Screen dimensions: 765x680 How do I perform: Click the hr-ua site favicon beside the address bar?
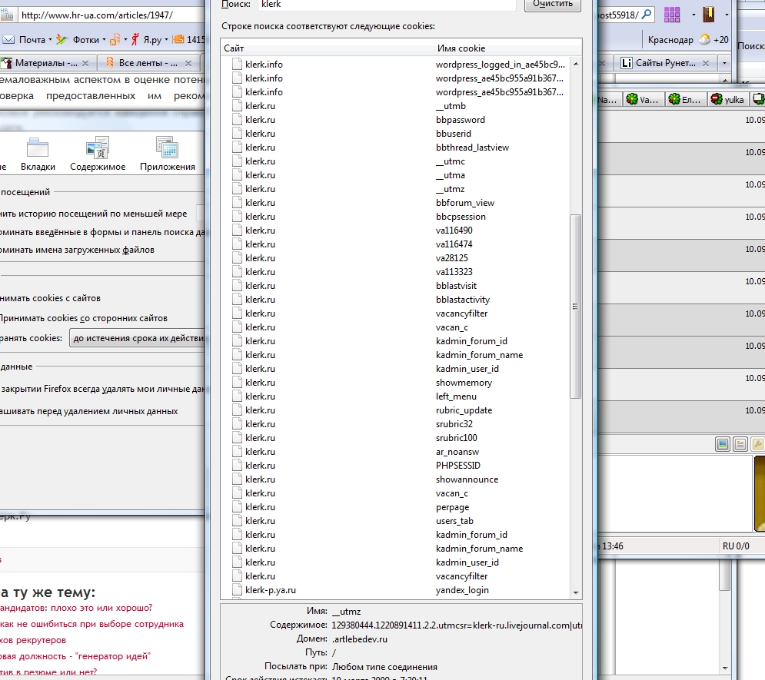pyautogui.click(x=7, y=14)
